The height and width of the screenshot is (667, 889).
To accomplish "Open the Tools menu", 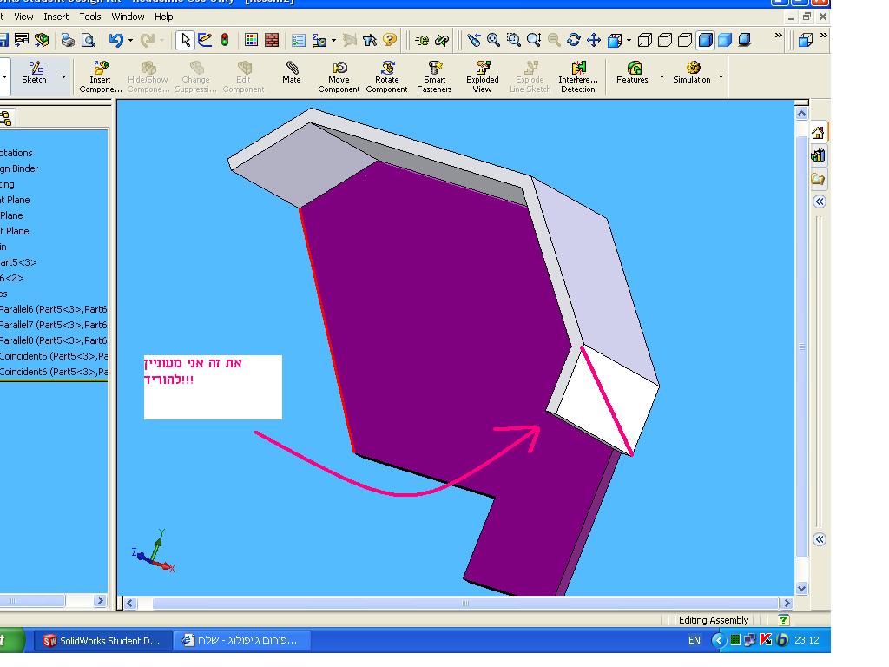I will pyautogui.click(x=90, y=17).
